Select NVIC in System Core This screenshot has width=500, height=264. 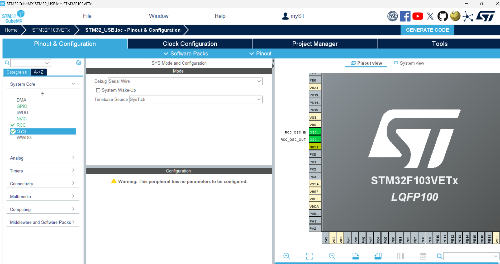[22, 119]
